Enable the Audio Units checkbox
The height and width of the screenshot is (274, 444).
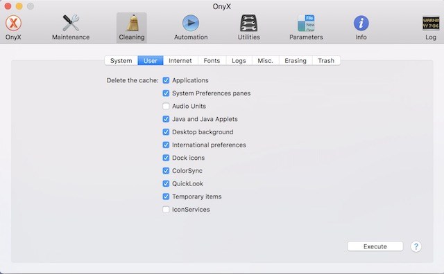pyautogui.click(x=166, y=107)
